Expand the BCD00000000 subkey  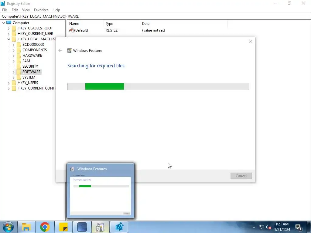point(13,45)
